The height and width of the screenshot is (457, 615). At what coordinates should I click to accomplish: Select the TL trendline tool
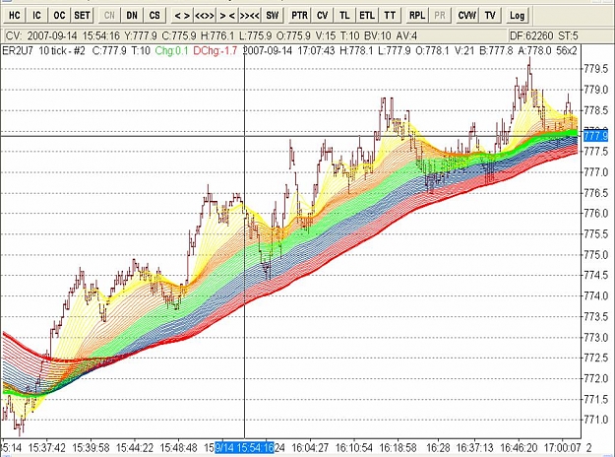click(344, 16)
